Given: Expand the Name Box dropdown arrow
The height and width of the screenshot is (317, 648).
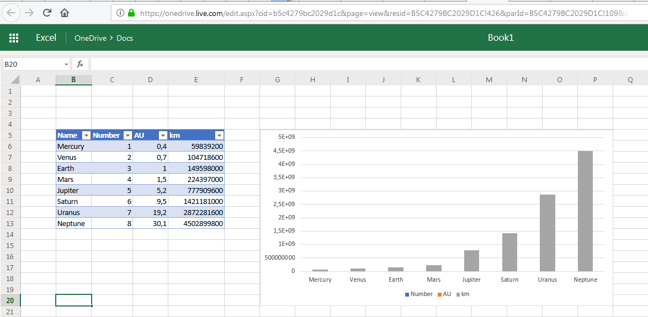Looking at the screenshot, I should [x=67, y=65].
